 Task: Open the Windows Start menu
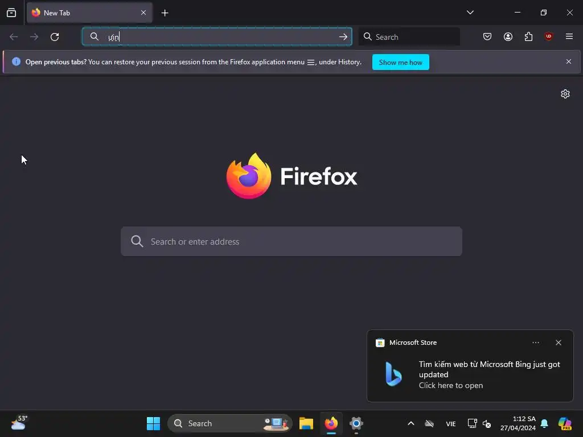153,423
